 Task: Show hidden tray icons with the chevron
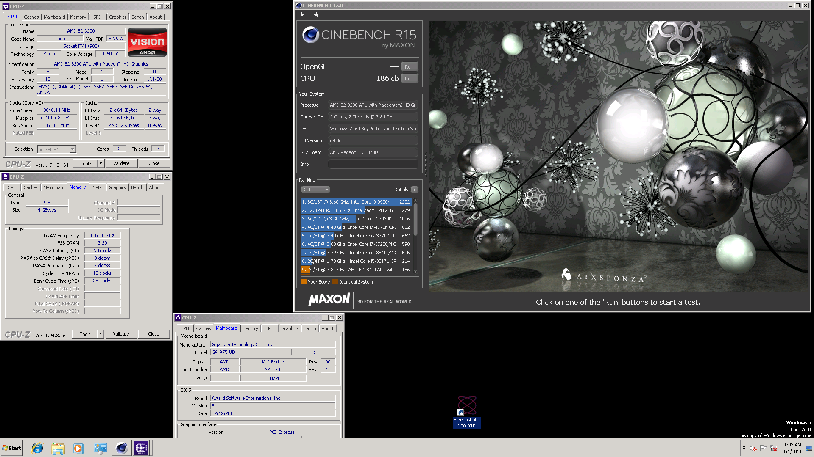tap(744, 448)
